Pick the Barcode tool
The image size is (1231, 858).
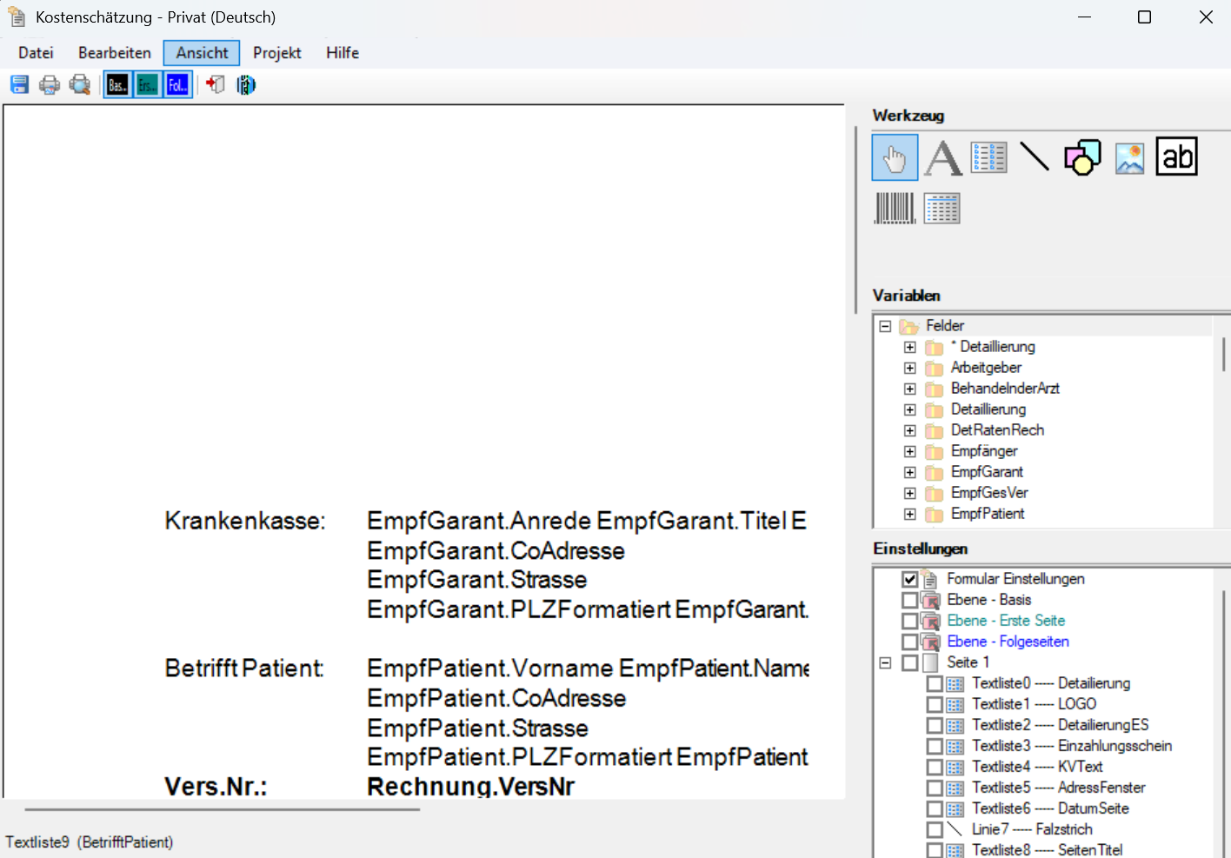tap(895, 209)
